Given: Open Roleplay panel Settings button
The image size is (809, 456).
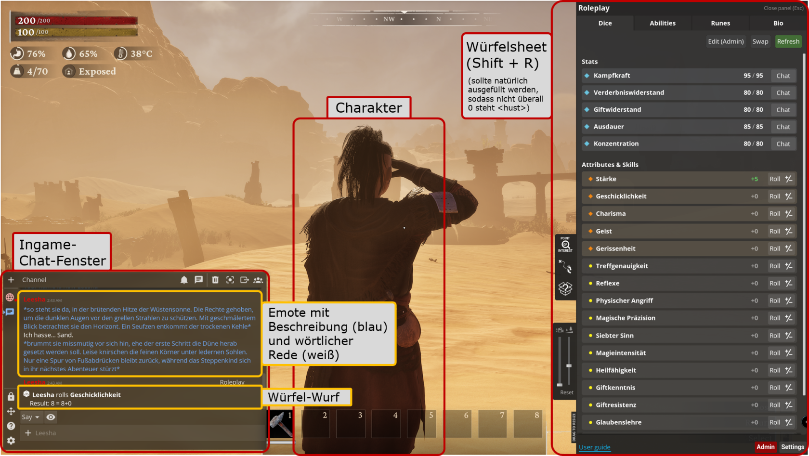Looking at the screenshot, I should (793, 447).
